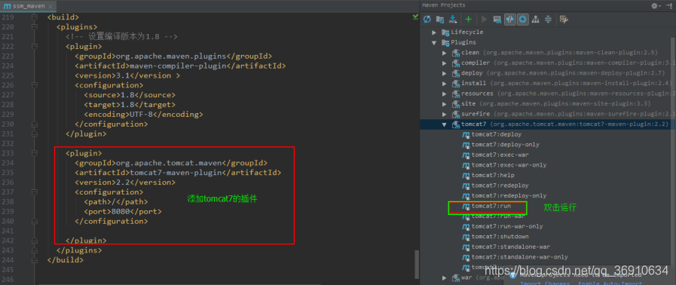Click the Download Sources icon

click(x=453, y=19)
